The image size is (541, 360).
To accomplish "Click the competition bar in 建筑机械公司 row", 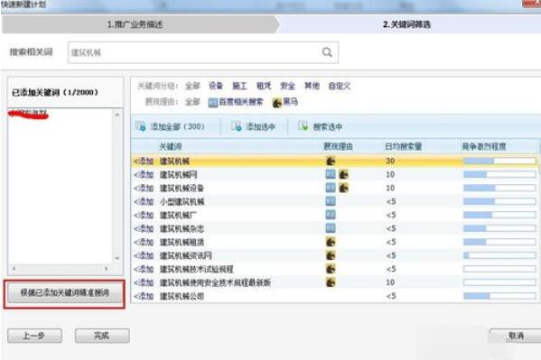I will [x=499, y=296].
